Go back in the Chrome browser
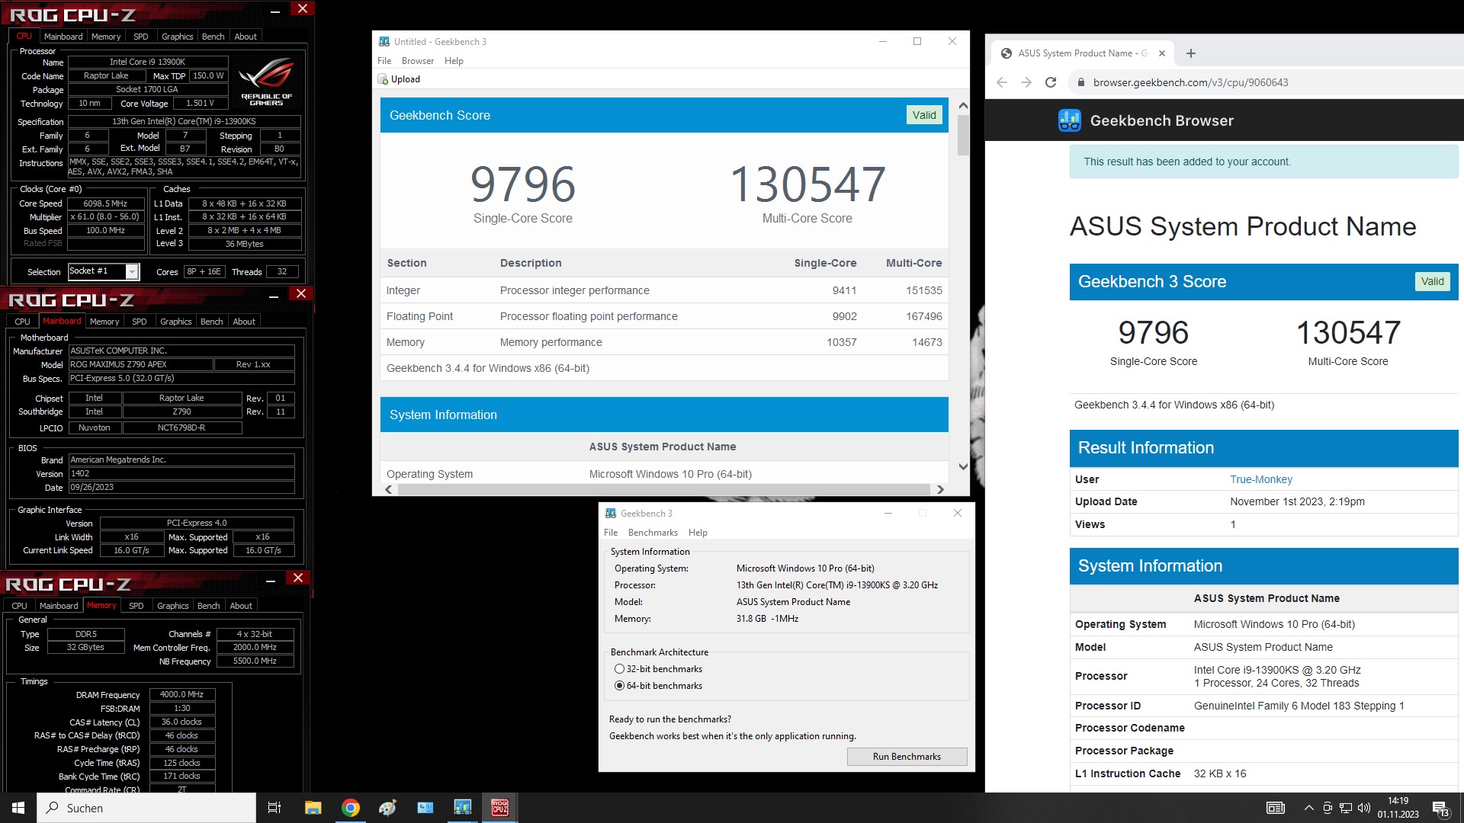Image resolution: width=1464 pixels, height=823 pixels. 1002,82
